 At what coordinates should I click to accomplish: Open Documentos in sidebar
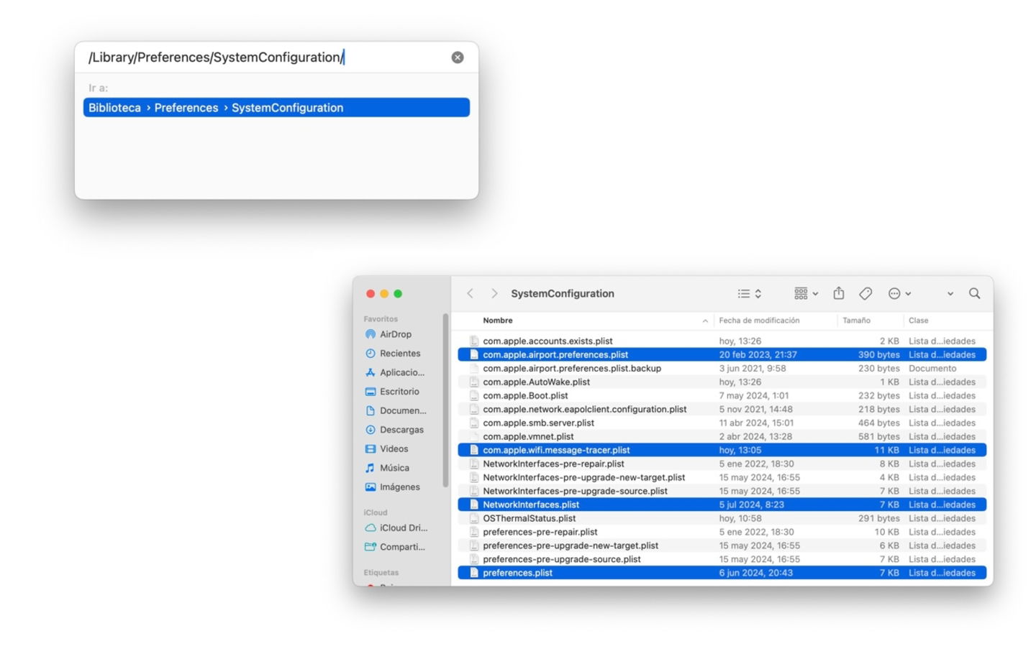pyautogui.click(x=403, y=410)
